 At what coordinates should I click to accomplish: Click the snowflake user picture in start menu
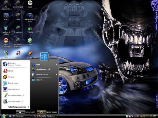point(44,57)
